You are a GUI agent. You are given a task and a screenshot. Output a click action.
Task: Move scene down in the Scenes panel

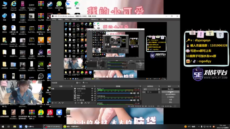(63, 103)
